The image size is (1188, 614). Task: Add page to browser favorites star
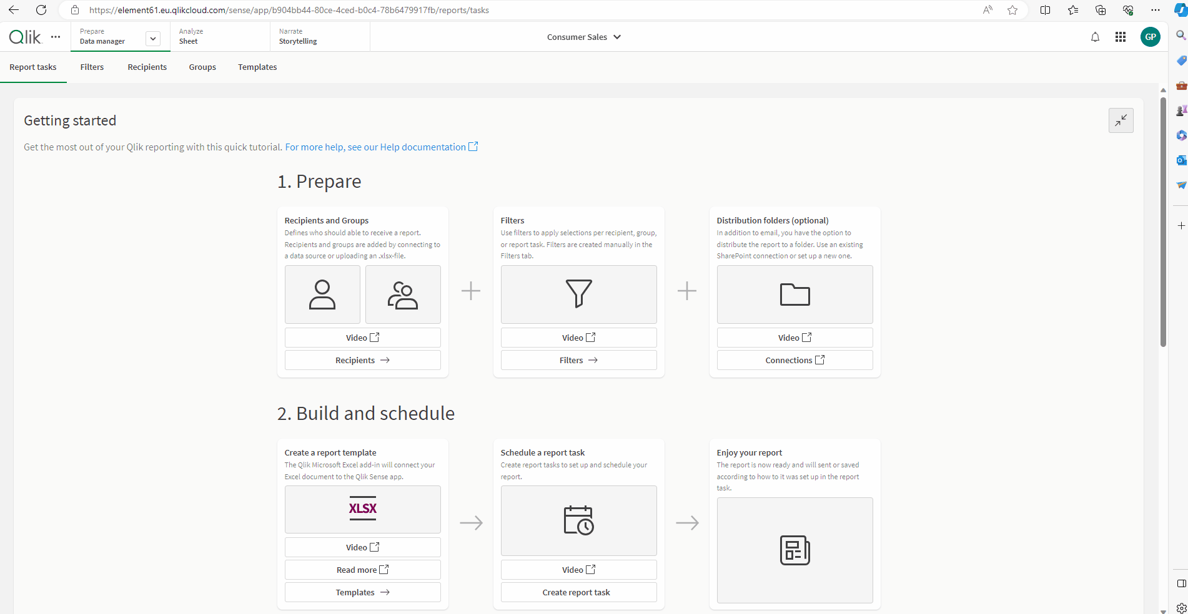[x=1012, y=10]
